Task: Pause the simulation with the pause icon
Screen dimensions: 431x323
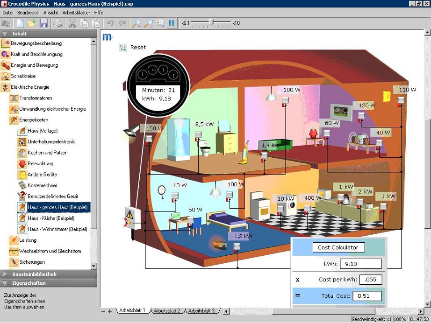Action: point(173,22)
